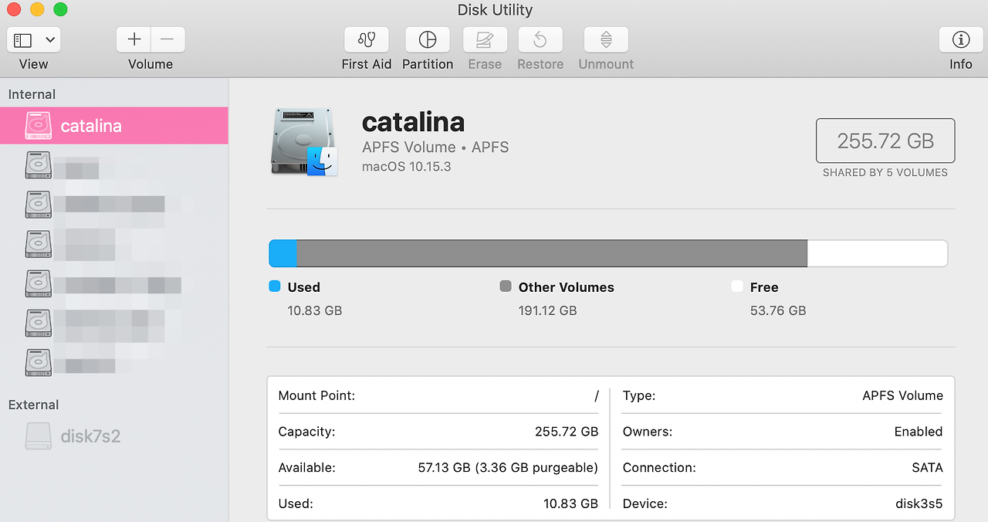Click the Connection value "SATA"
Screen dimensions: 988x522
pos(927,467)
